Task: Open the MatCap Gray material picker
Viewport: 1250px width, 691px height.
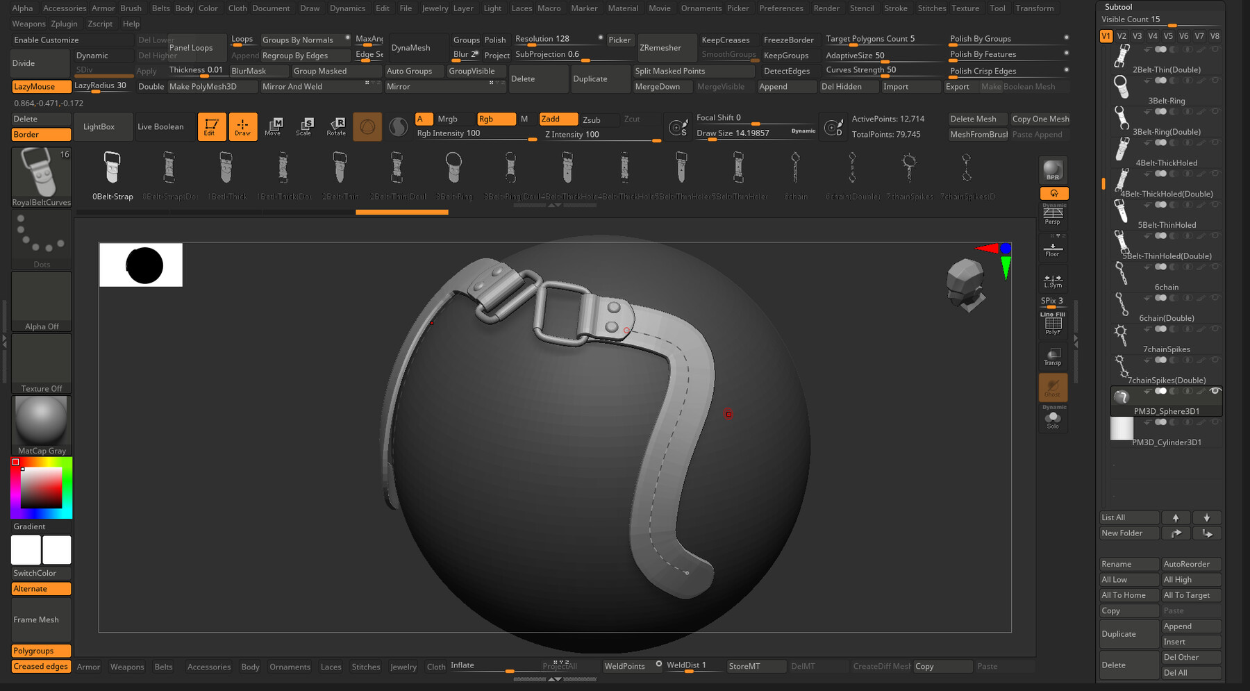Action: [x=42, y=426]
